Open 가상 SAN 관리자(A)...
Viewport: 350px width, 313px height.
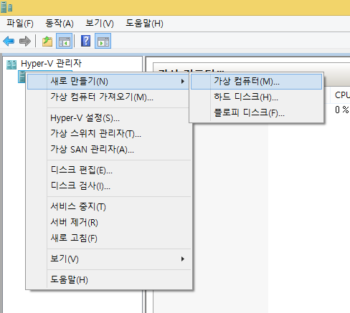pyautogui.click(x=108, y=150)
